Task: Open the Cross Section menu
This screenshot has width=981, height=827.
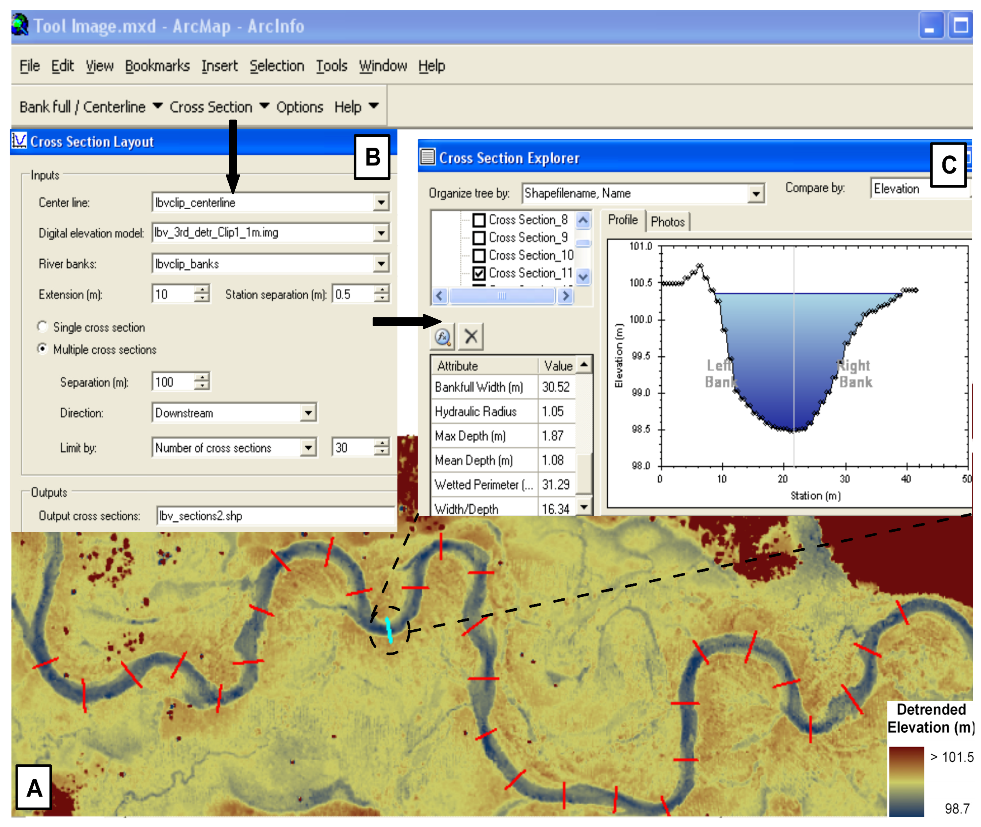Action: click(212, 106)
